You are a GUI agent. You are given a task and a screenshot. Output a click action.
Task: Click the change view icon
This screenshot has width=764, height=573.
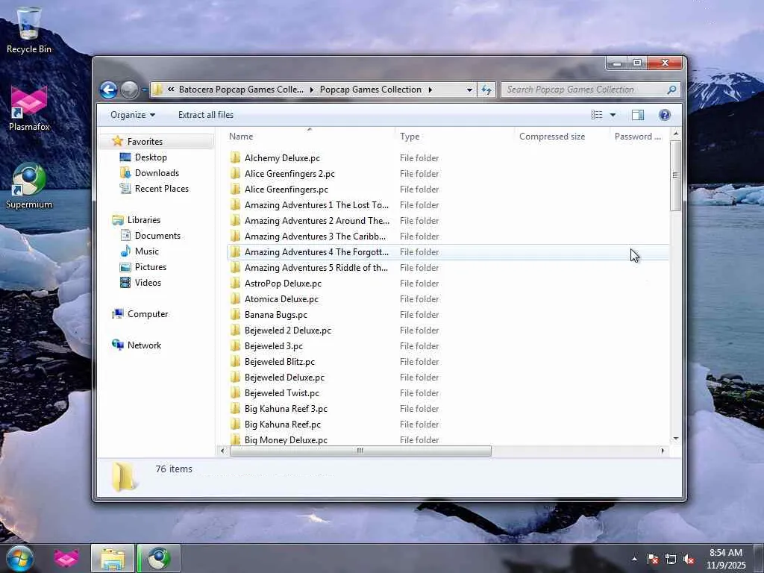596,114
